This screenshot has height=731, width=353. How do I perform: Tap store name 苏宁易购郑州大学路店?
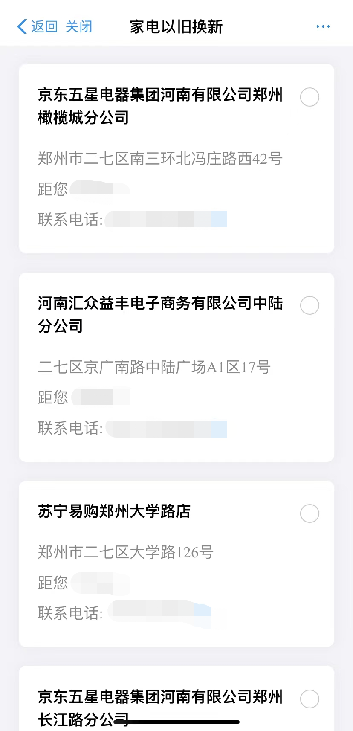click(114, 511)
